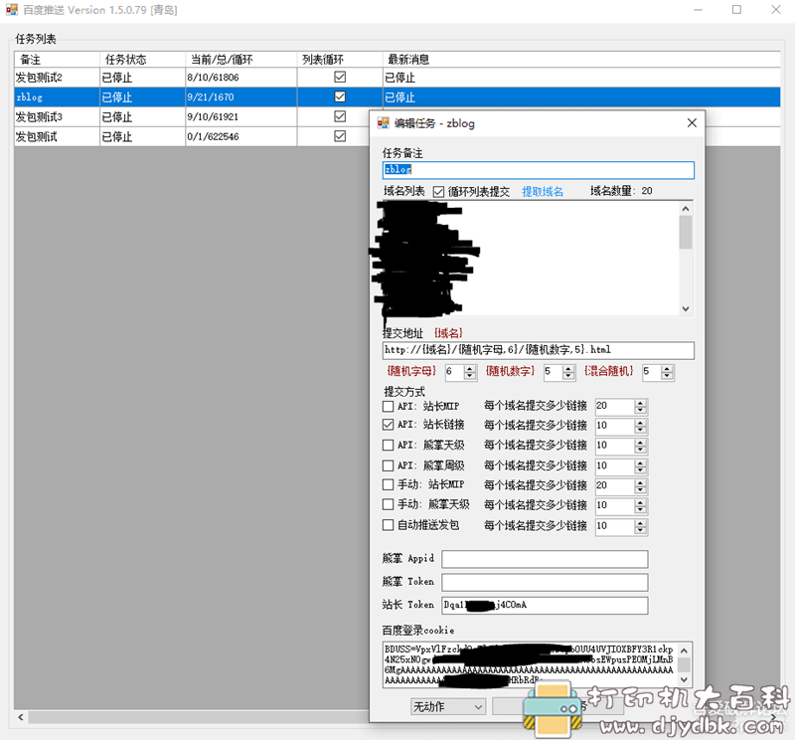Enable API: 站长MIP submission checkbox
The image size is (795, 740).
[x=388, y=407]
